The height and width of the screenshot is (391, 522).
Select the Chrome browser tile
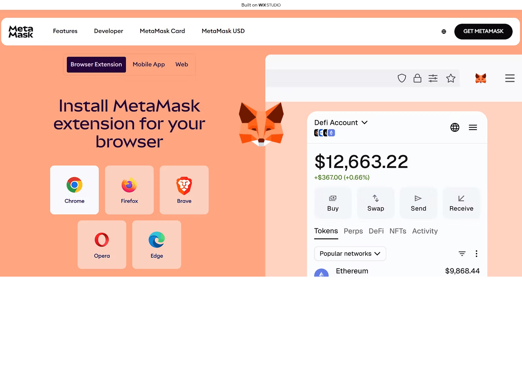(x=74, y=190)
